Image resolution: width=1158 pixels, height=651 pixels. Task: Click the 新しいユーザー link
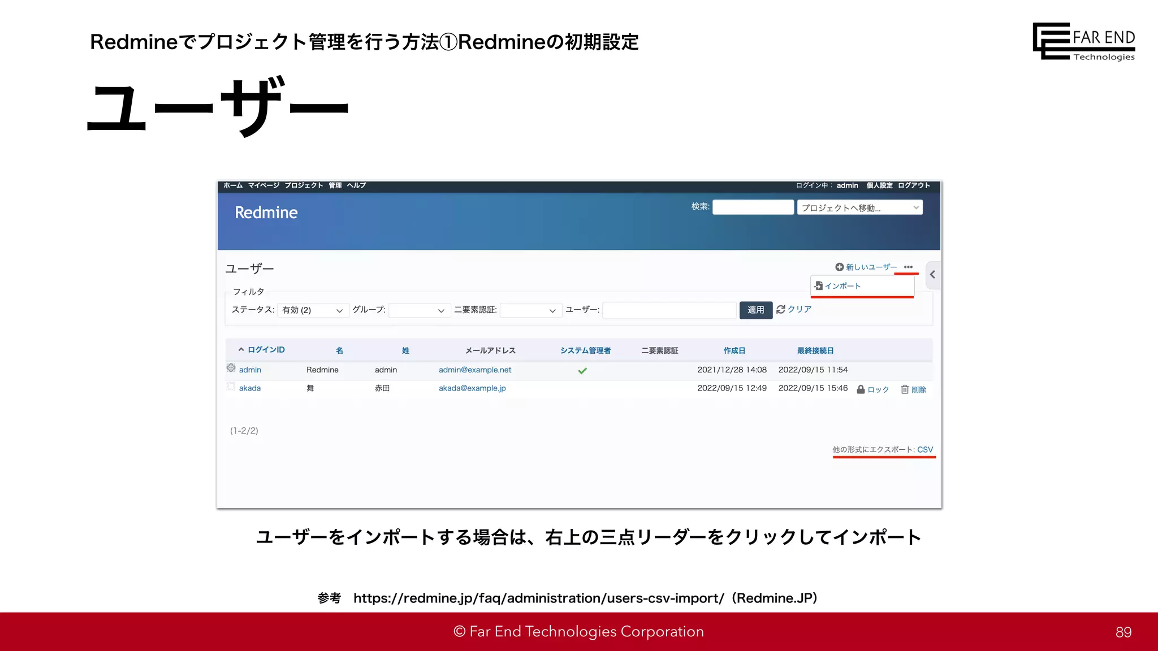coord(871,267)
